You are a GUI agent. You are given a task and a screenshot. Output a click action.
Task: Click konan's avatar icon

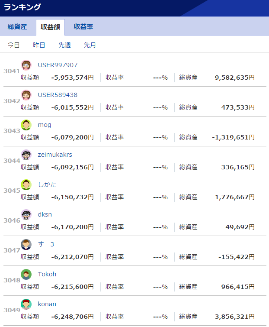click(x=26, y=304)
